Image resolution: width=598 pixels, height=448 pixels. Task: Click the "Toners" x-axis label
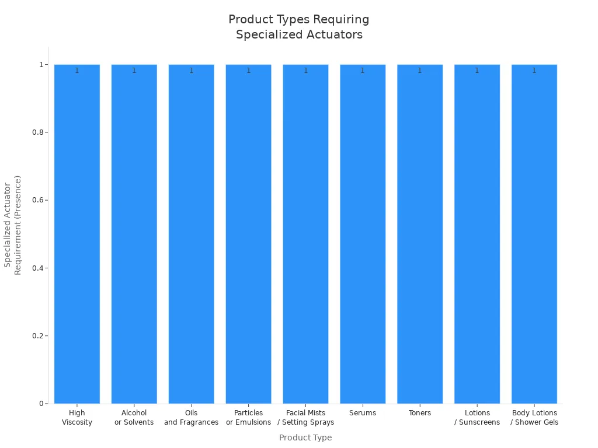point(420,413)
